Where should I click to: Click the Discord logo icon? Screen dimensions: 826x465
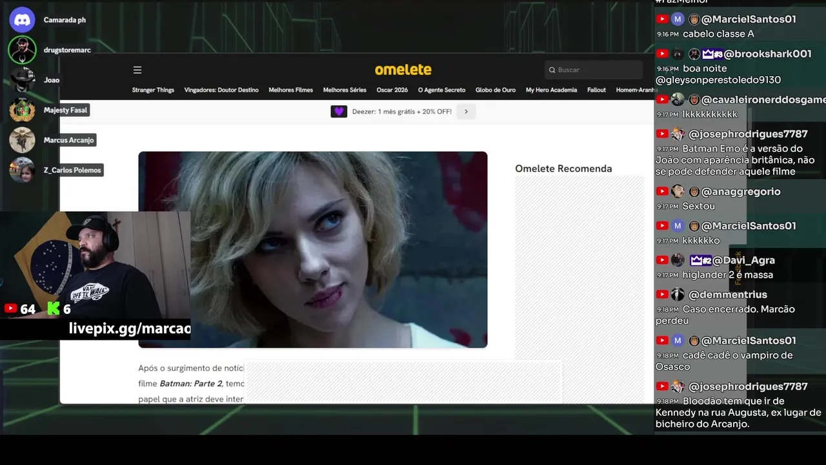click(22, 19)
